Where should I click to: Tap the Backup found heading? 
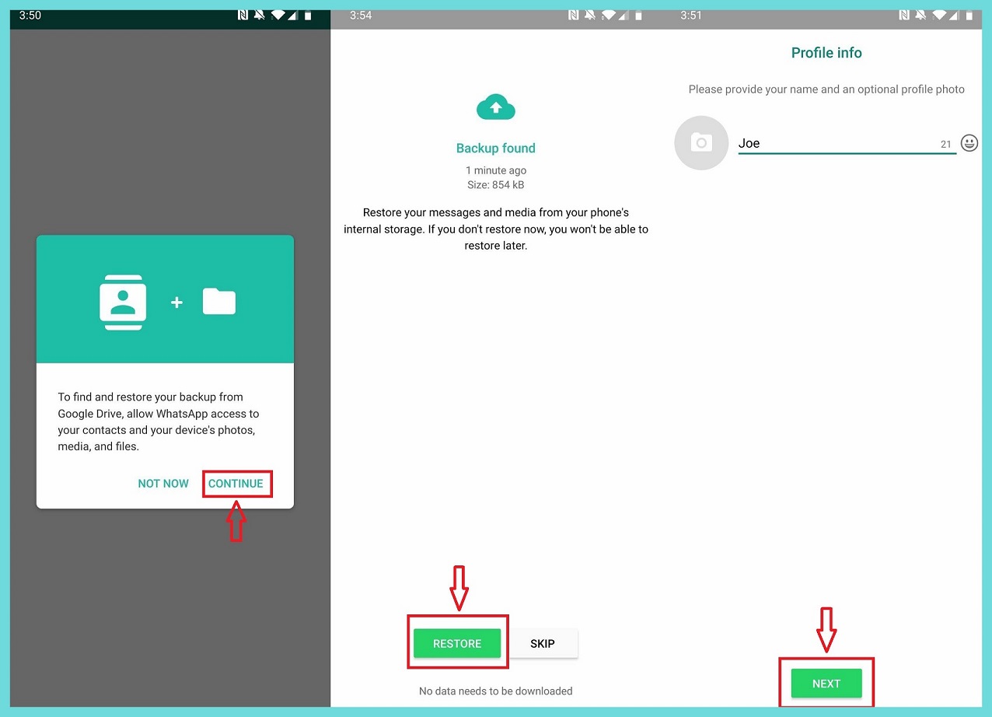pyautogui.click(x=496, y=149)
